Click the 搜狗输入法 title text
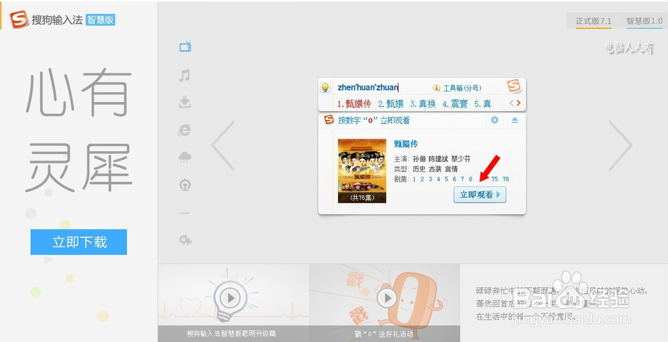Screen dimensions: 668x342 pos(57,19)
